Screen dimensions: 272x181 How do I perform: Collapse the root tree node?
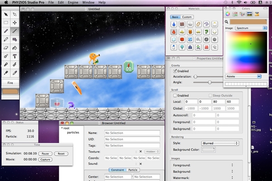(x=62, y=128)
